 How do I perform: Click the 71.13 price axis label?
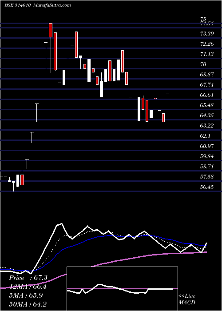pyautogui.click(x=207, y=54)
